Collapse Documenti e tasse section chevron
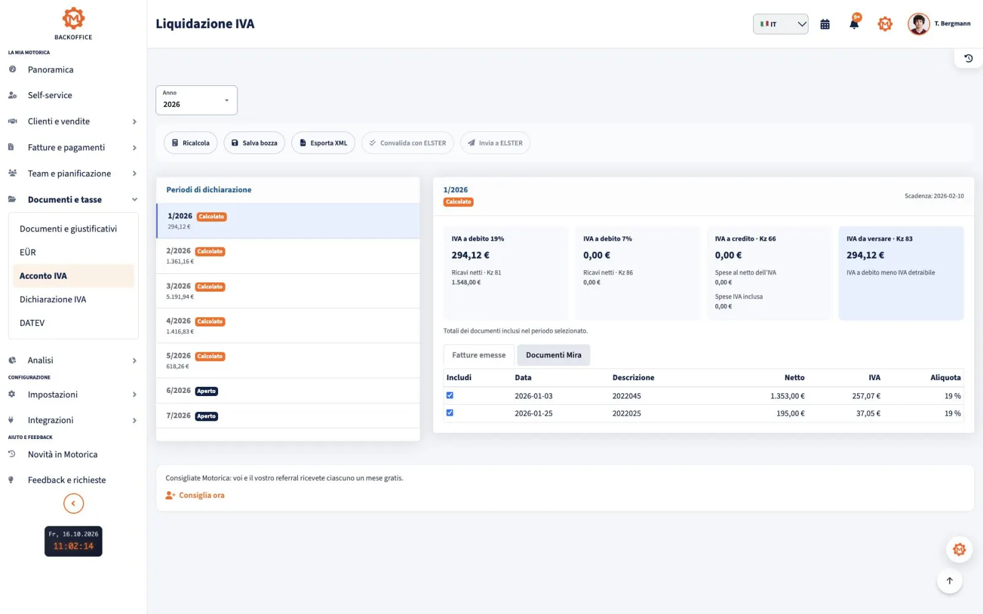The height and width of the screenshot is (614, 983). [x=135, y=200]
